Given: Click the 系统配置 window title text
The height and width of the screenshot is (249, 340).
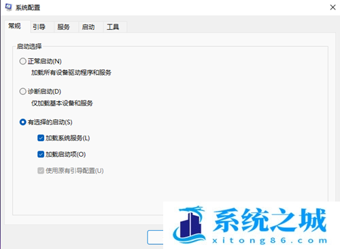Looking at the screenshot, I should point(28,7).
